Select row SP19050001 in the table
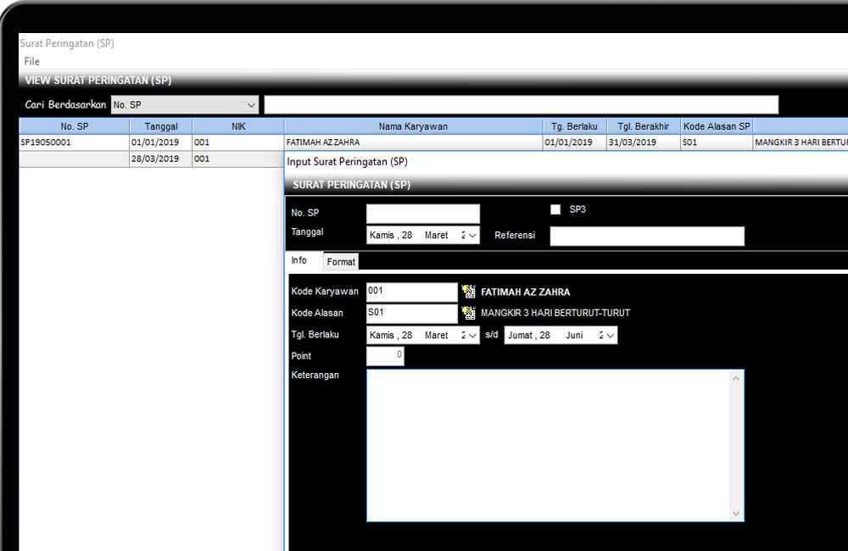 tap(74, 142)
